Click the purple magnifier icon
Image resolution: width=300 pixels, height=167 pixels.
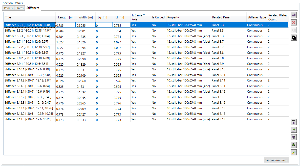click(294, 137)
